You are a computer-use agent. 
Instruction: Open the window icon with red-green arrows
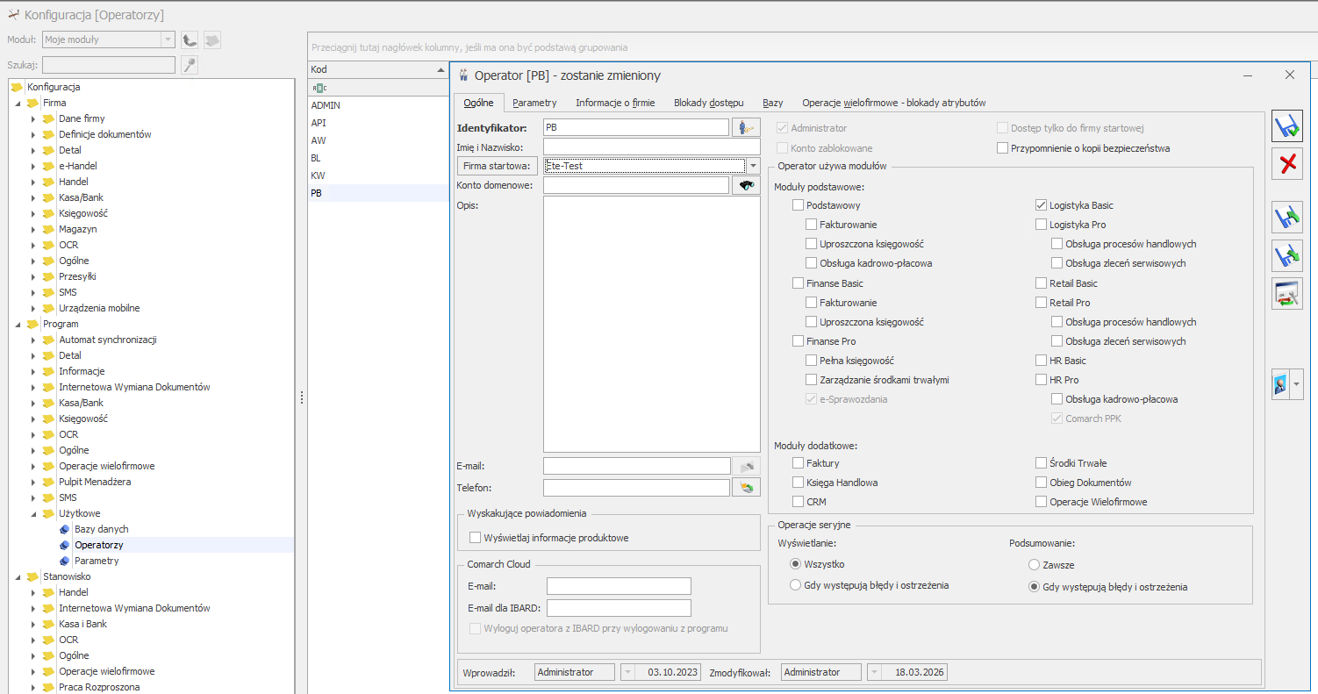click(x=1287, y=294)
